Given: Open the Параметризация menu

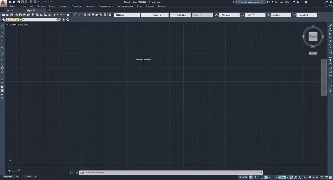Looking at the screenshot, I should tap(125, 6).
